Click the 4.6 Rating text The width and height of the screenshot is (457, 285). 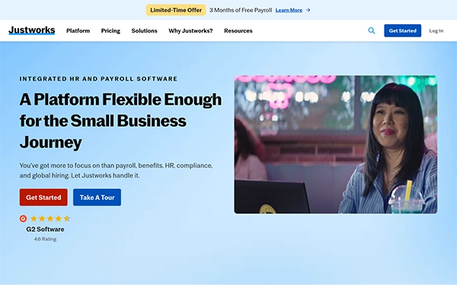pos(45,239)
